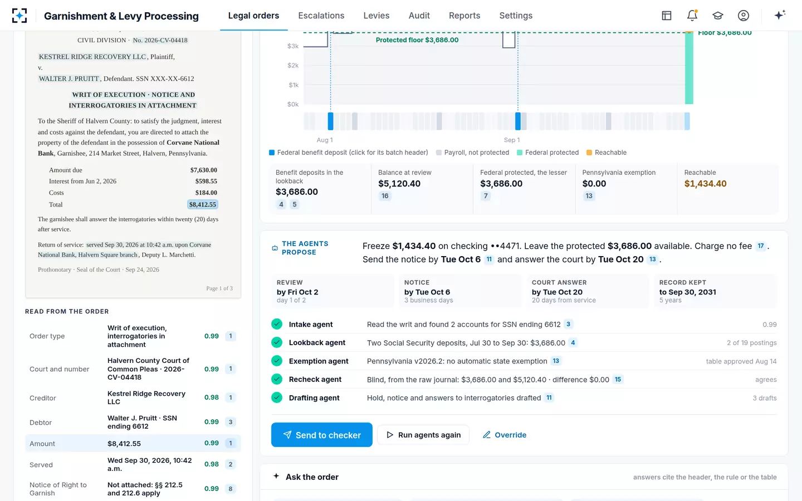Screen dimensions: 802x501
Task: Open the AI sparkle assistant icon
Action: pos(780,15)
